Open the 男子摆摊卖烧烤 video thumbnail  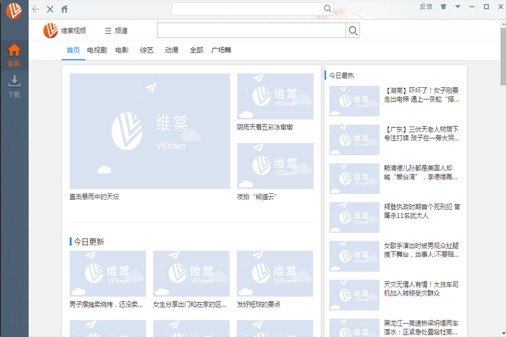coord(108,274)
